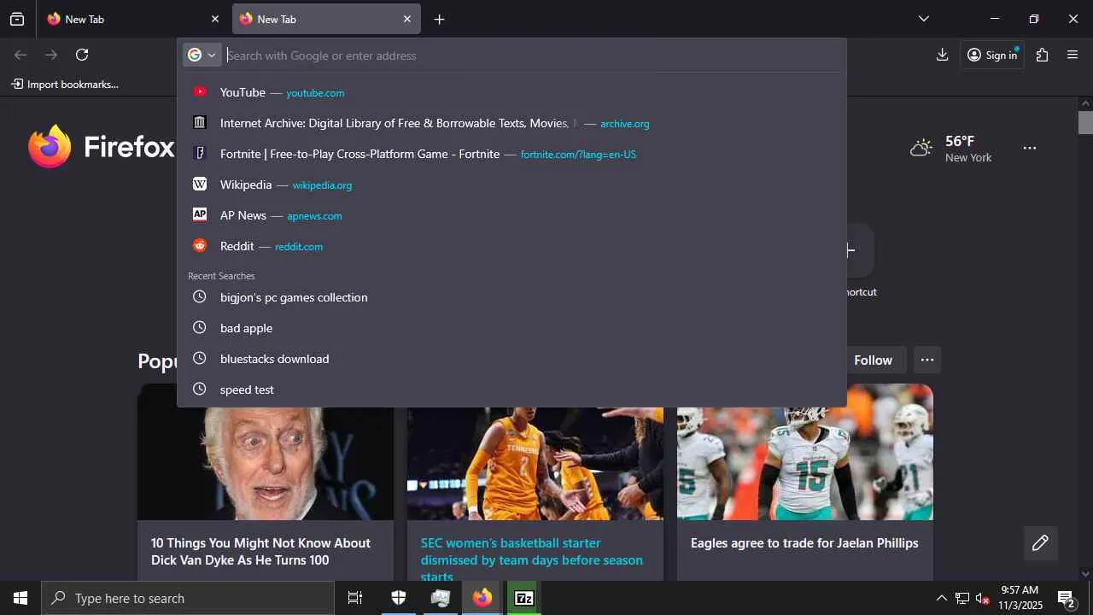The image size is (1093, 615).
Task: Open the Google search engine selector dropdown
Action: [x=202, y=56]
